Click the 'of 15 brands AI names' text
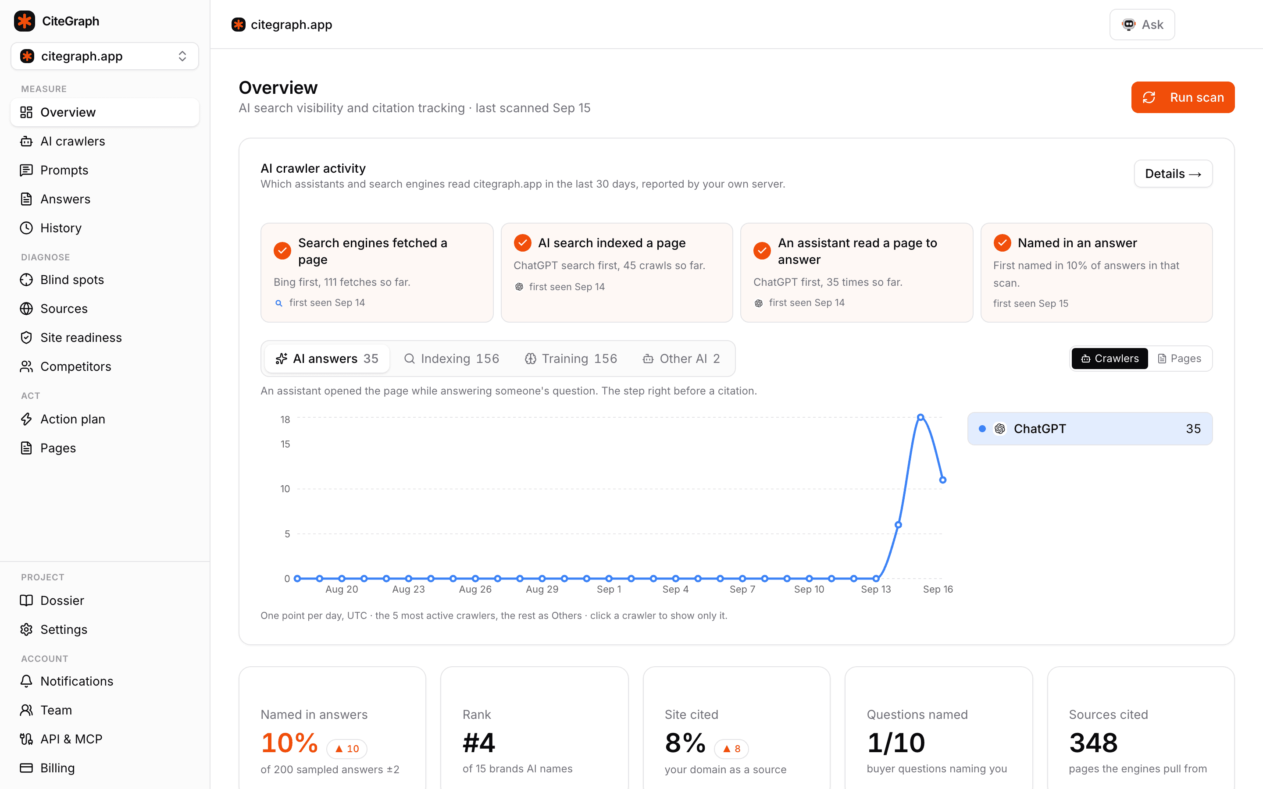Screen dimensions: 1263x789 517,769
